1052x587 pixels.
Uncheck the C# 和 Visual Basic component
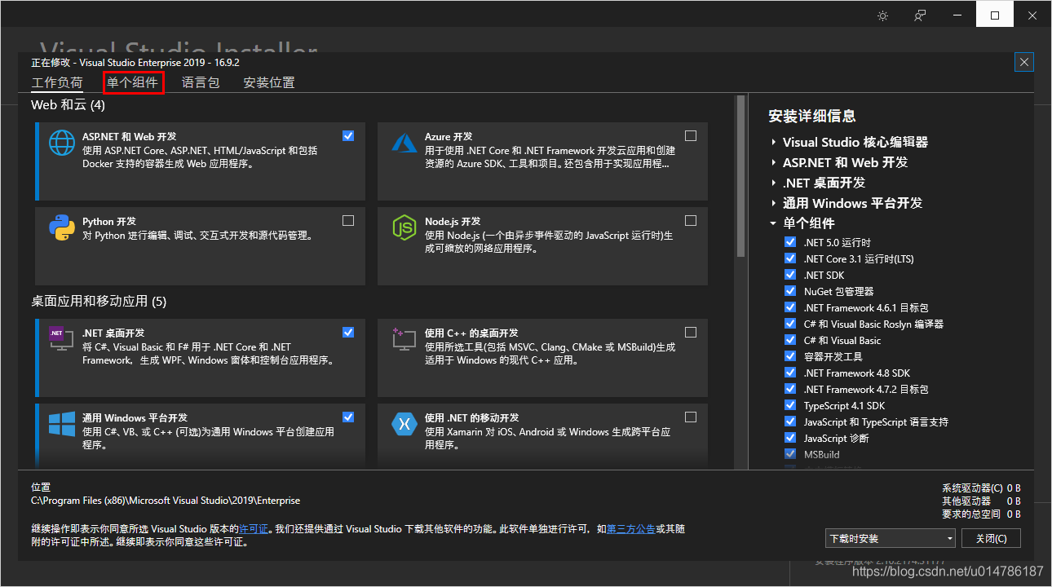[789, 340]
